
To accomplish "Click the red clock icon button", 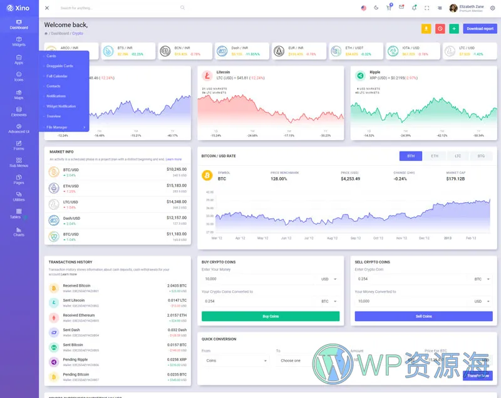I will [440, 28].
